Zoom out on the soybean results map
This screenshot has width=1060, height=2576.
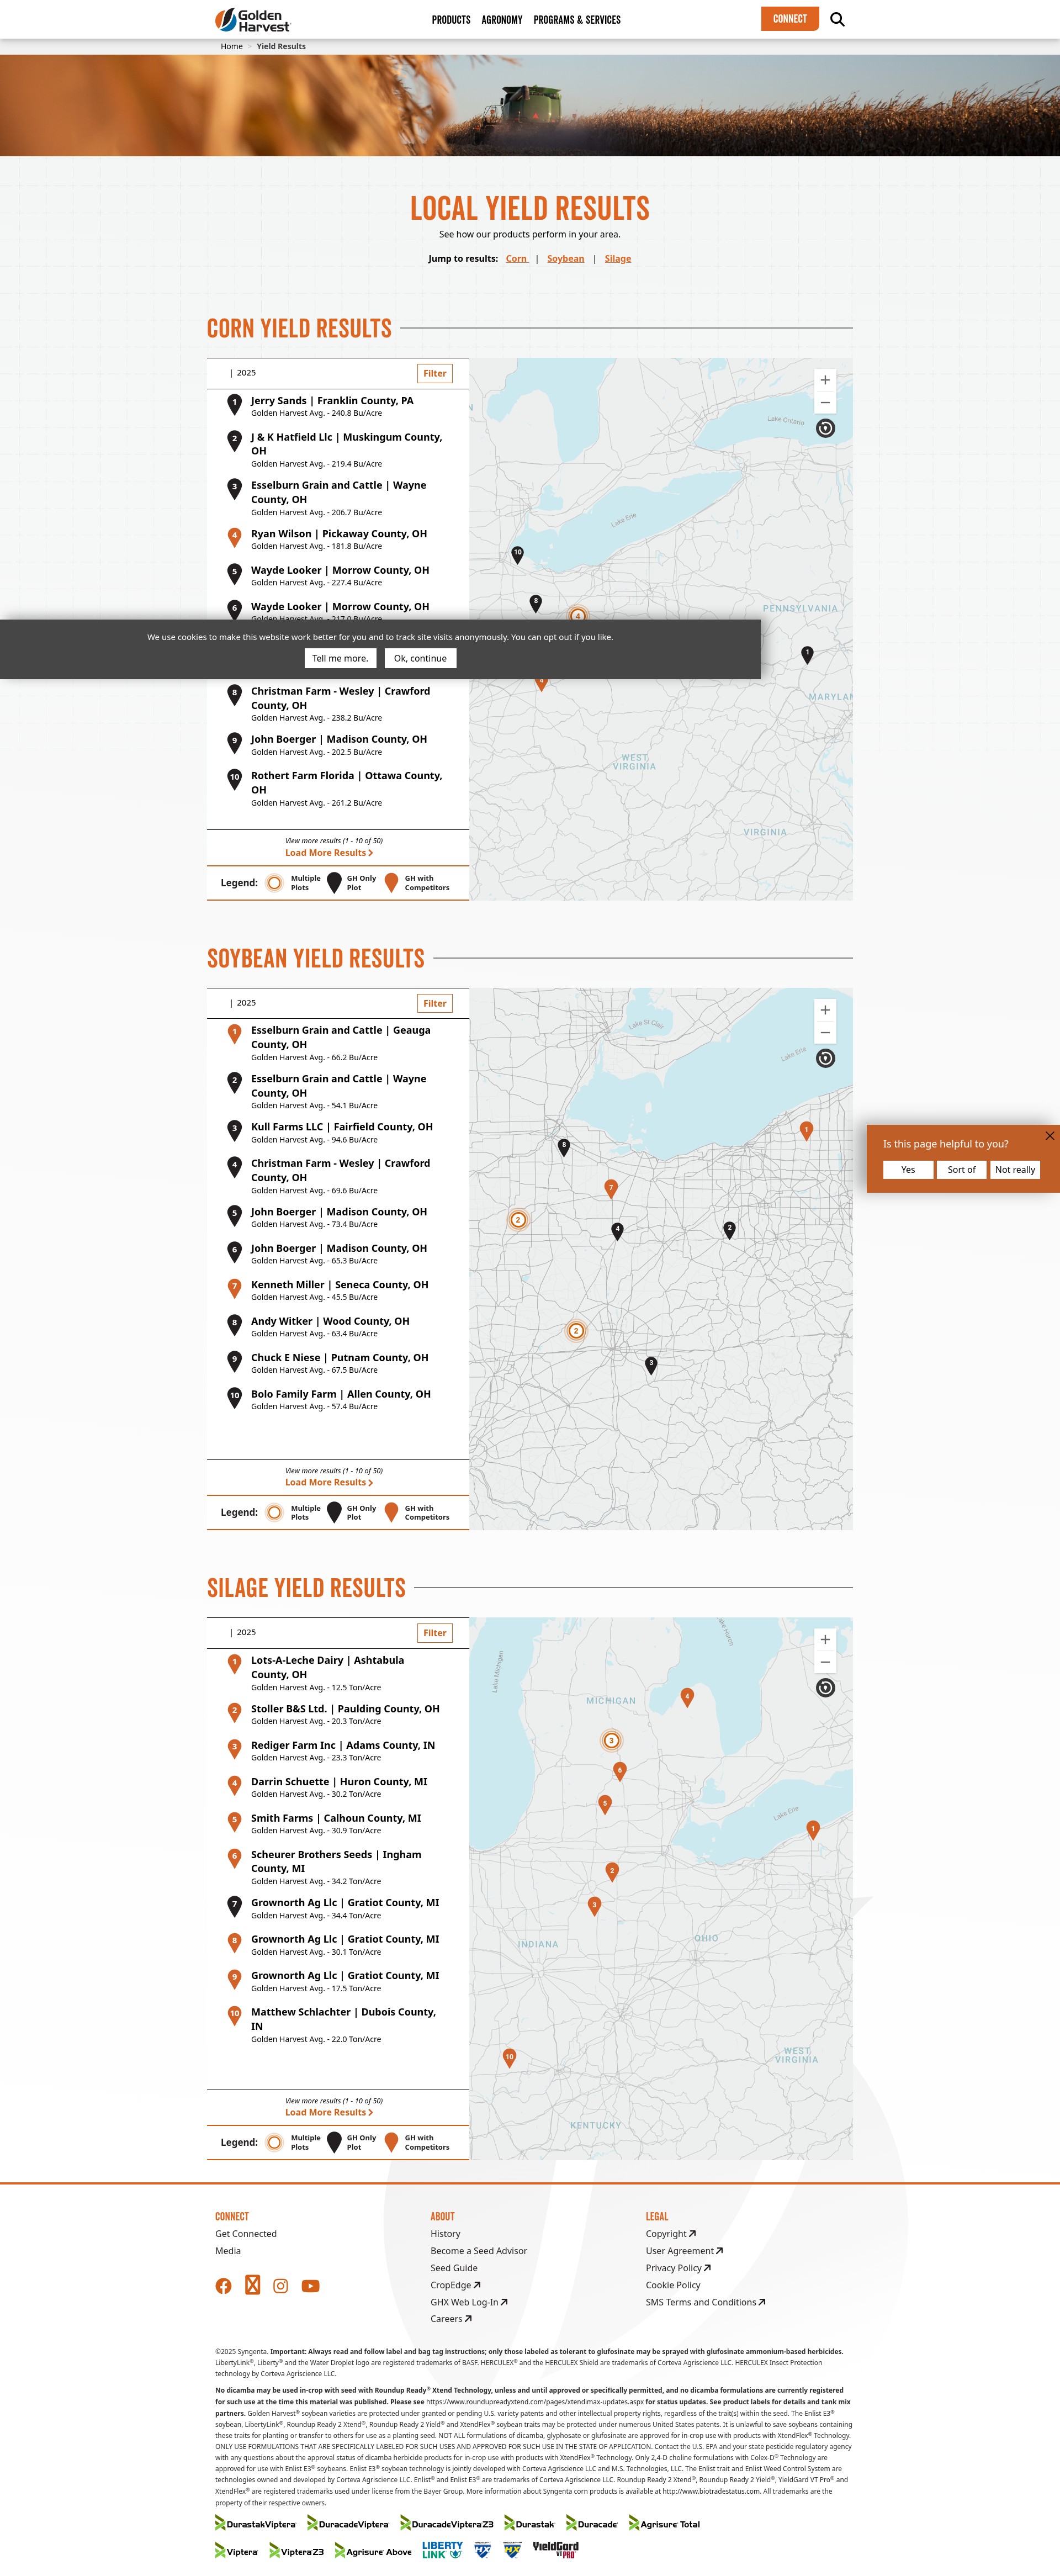tap(825, 1033)
